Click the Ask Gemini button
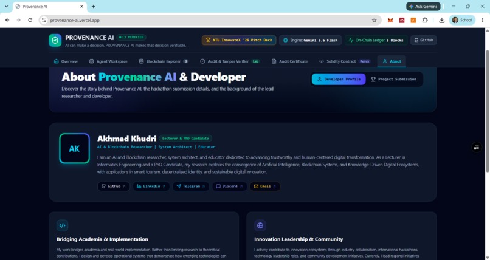 (424, 6)
